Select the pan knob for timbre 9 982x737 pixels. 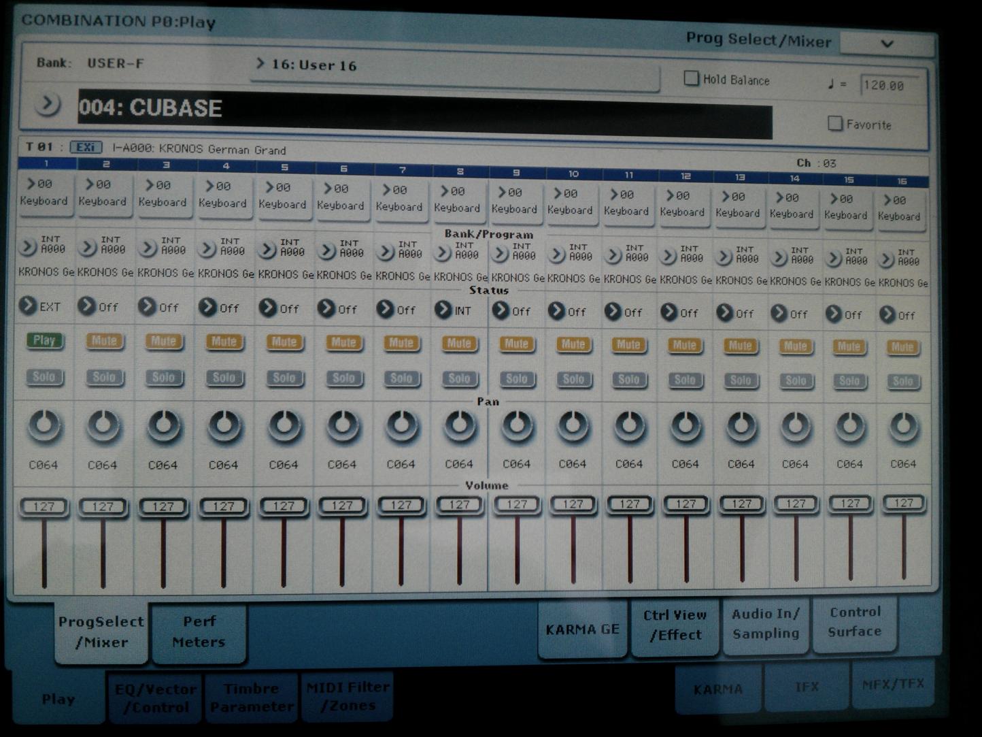(518, 427)
